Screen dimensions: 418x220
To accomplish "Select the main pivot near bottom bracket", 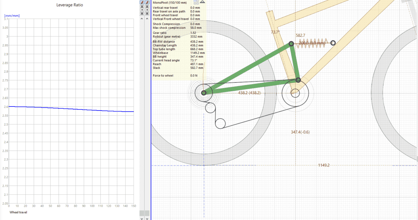I will click(298, 80).
